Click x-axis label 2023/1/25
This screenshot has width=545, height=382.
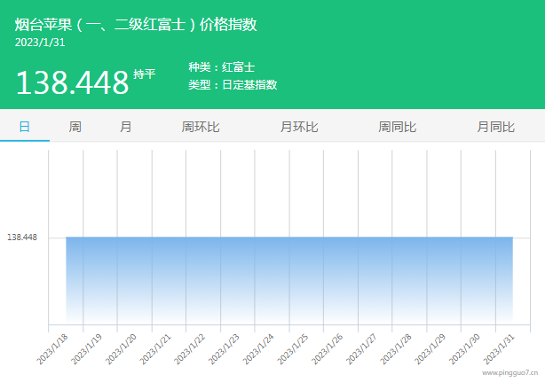click(293, 349)
